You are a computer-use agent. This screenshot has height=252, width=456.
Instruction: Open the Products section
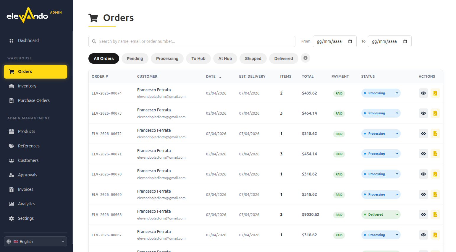tap(35, 131)
